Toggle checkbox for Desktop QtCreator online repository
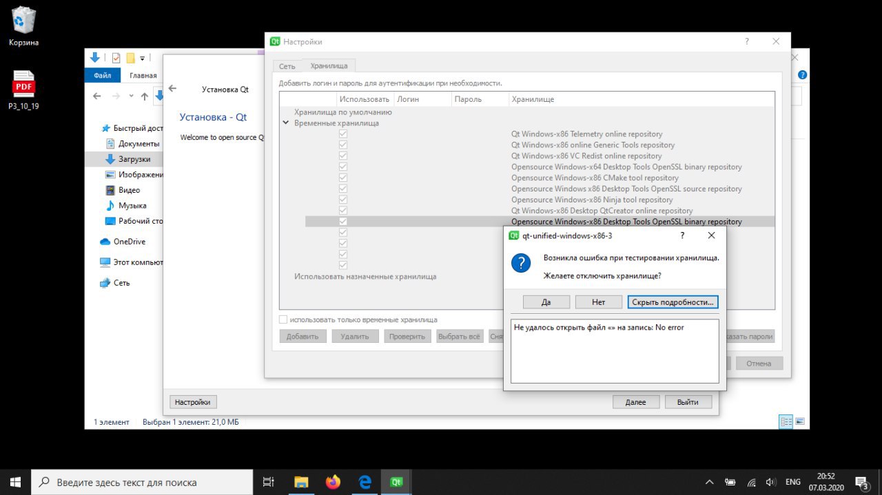This screenshot has width=882, height=495. click(x=343, y=211)
